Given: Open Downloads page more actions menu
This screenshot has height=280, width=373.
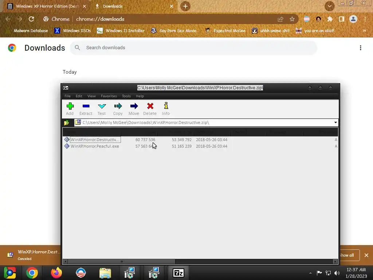Looking at the screenshot, I should [x=361, y=48].
